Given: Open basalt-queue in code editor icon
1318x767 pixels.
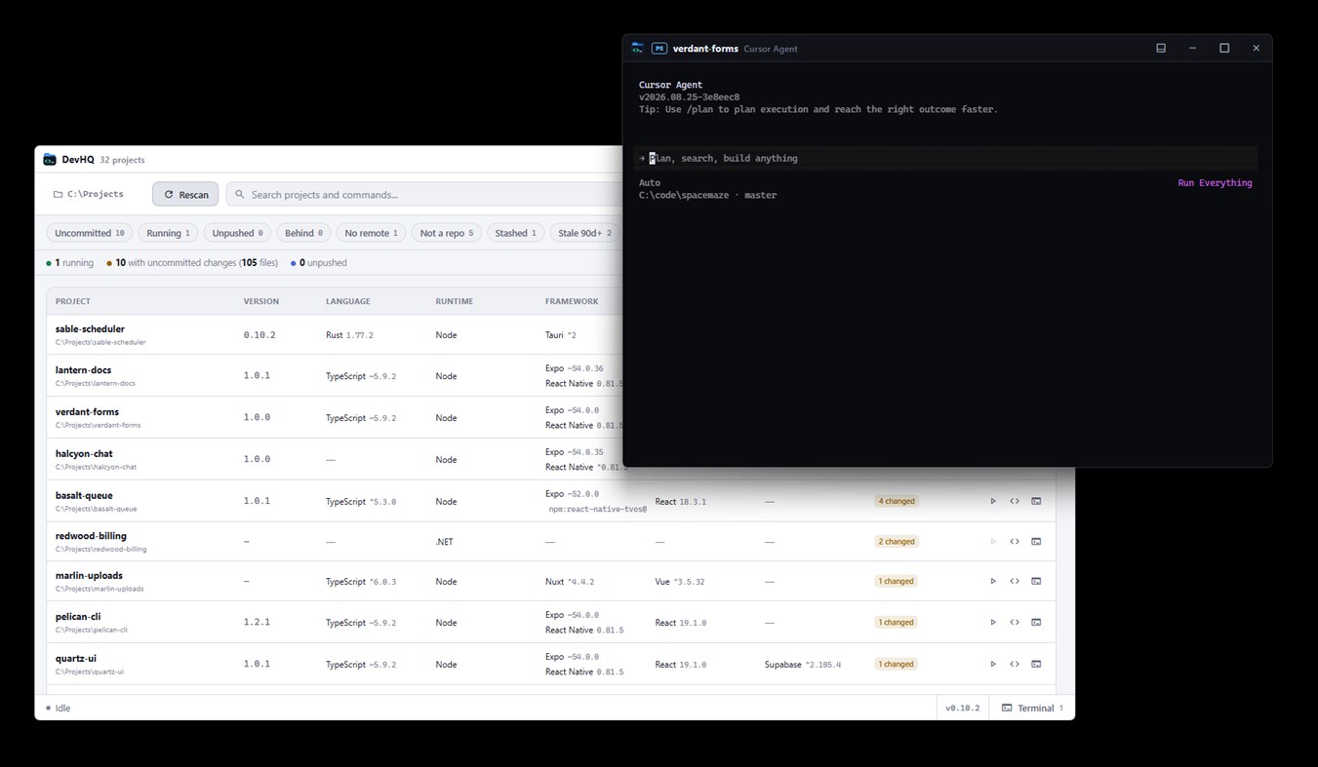Looking at the screenshot, I should (1015, 501).
